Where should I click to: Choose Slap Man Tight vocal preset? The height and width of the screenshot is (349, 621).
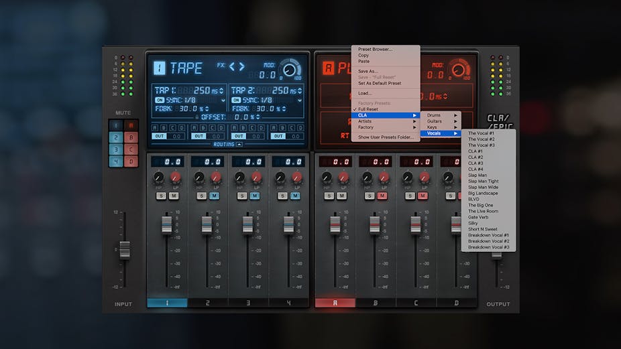483,182
